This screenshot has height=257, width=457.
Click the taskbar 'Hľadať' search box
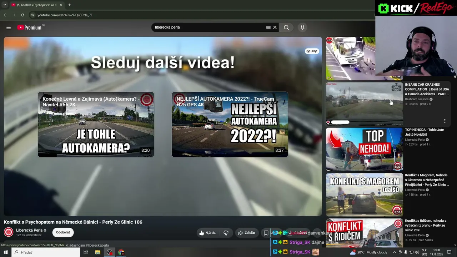click(46, 252)
